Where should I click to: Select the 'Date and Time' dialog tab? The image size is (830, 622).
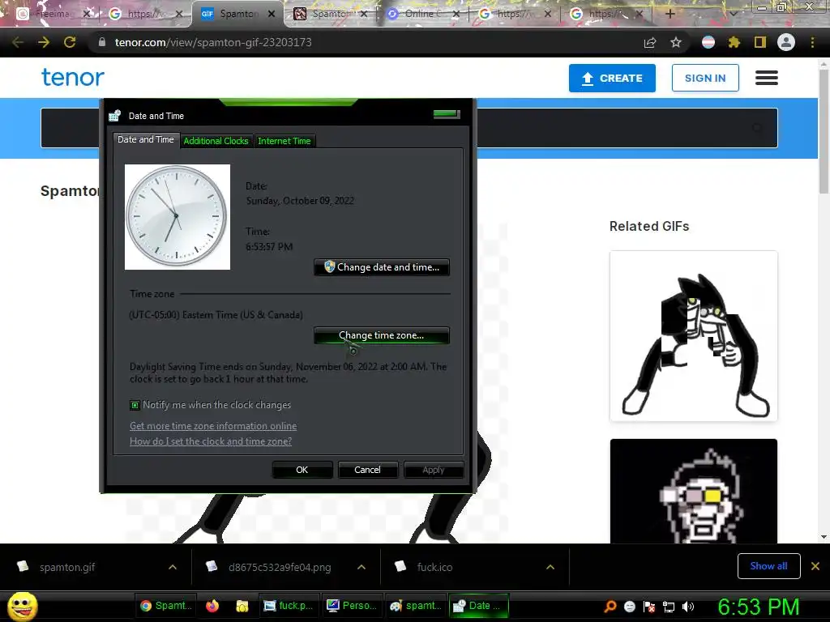(146, 139)
